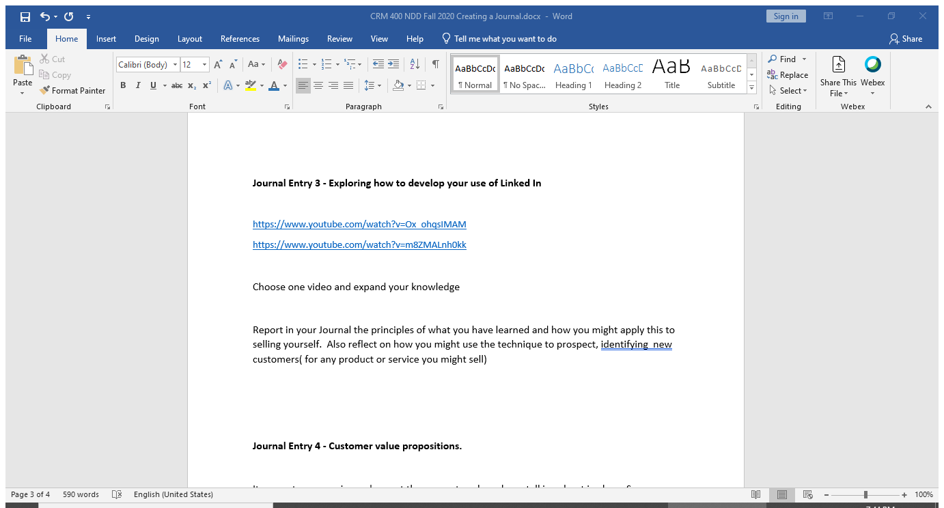The height and width of the screenshot is (508, 944).
Task: Cut the selected text
Action: click(53, 59)
